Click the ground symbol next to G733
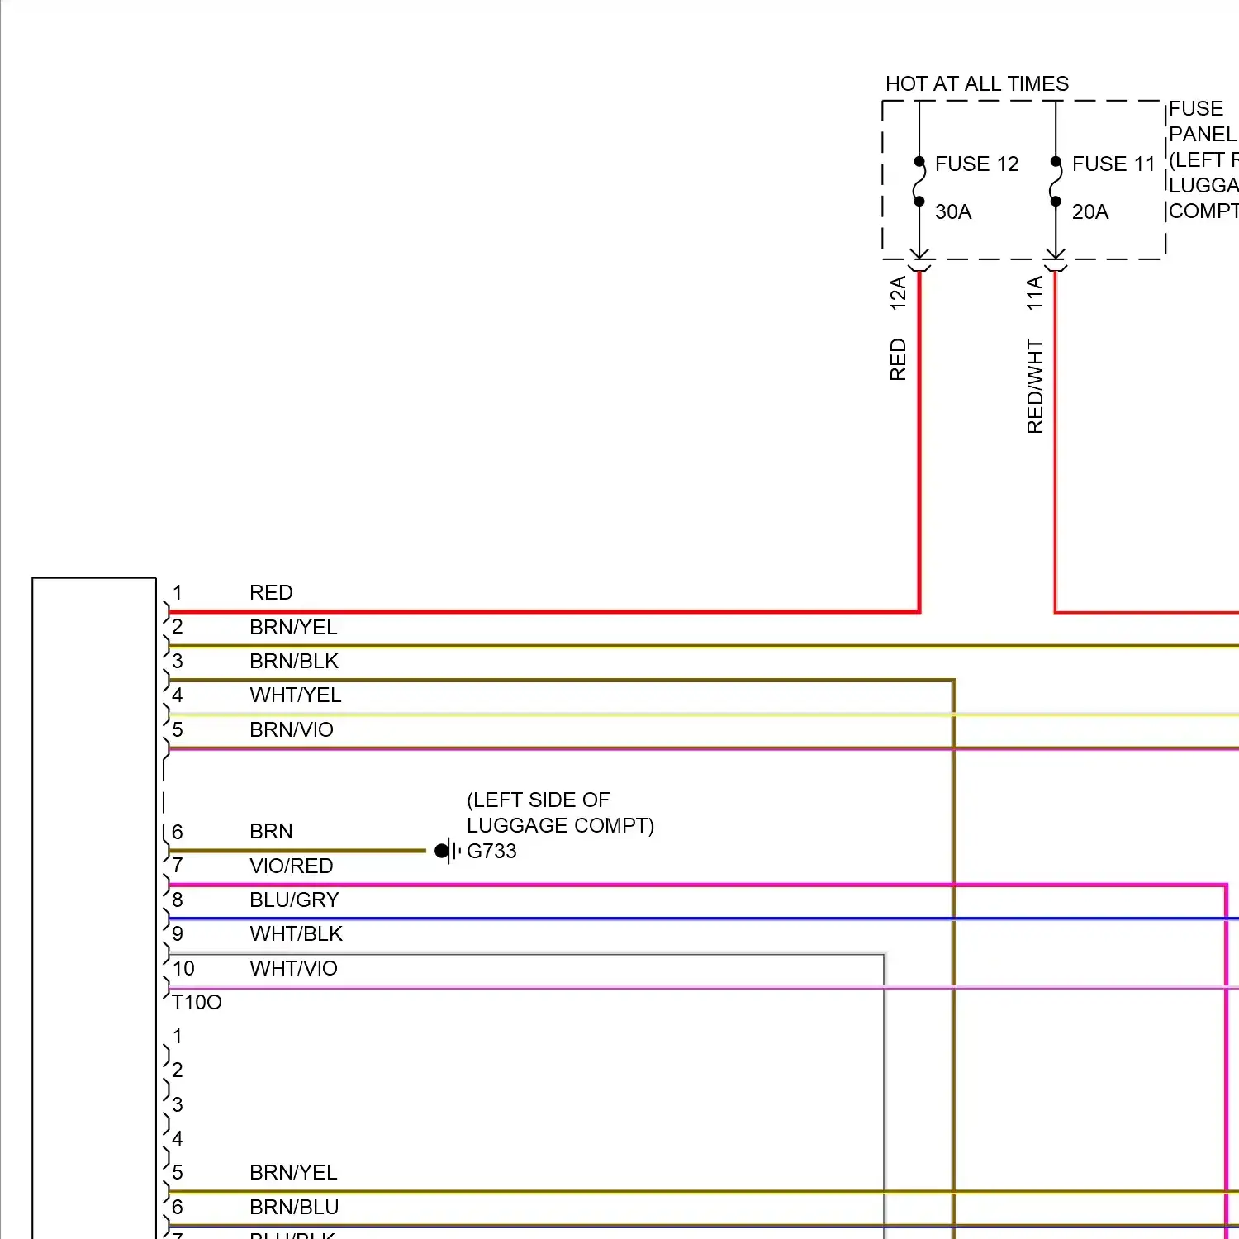This screenshot has height=1239, width=1239. [447, 850]
